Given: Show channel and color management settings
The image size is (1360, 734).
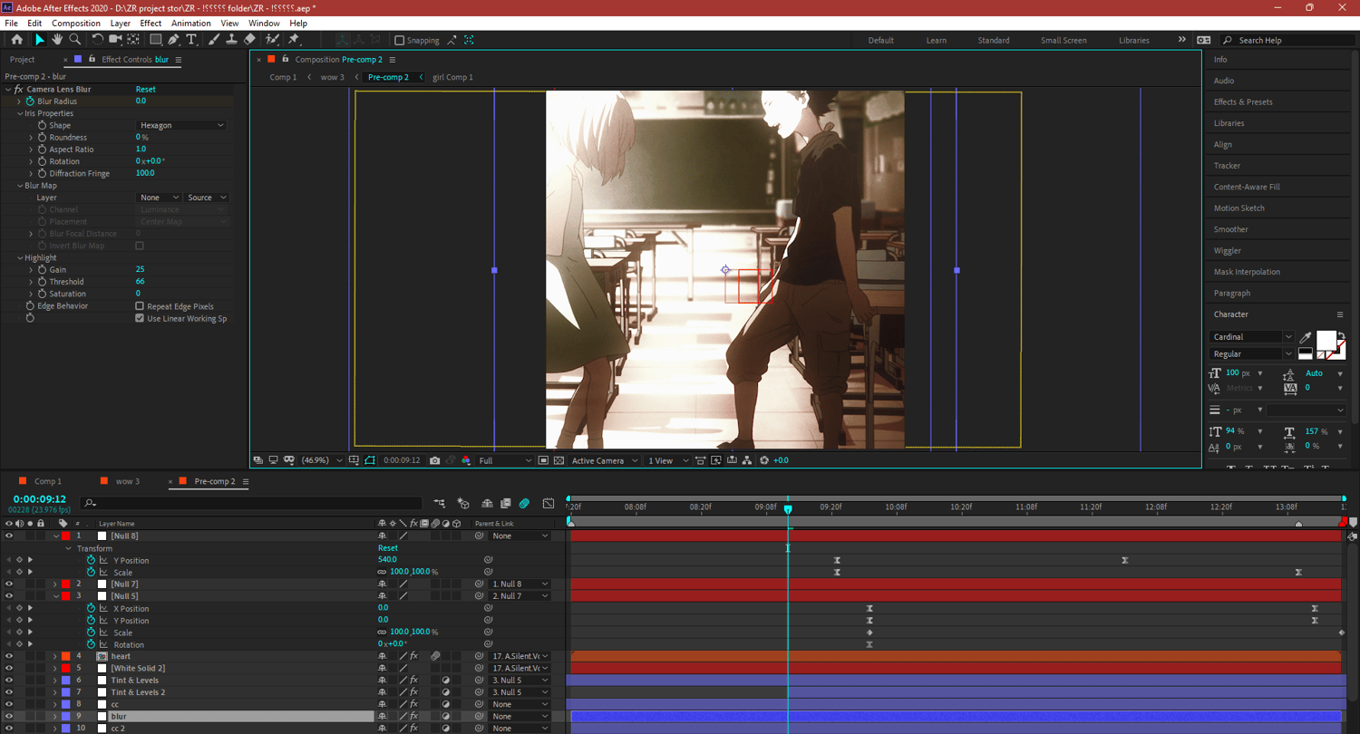Looking at the screenshot, I should click(x=466, y=460).
